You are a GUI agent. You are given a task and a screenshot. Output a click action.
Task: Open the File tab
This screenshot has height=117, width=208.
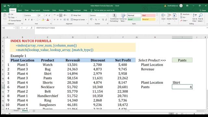point(5,10)
